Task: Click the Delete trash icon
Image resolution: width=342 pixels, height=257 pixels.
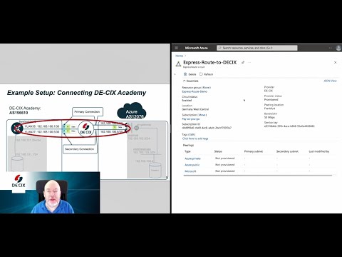Action: click(185, 74)
